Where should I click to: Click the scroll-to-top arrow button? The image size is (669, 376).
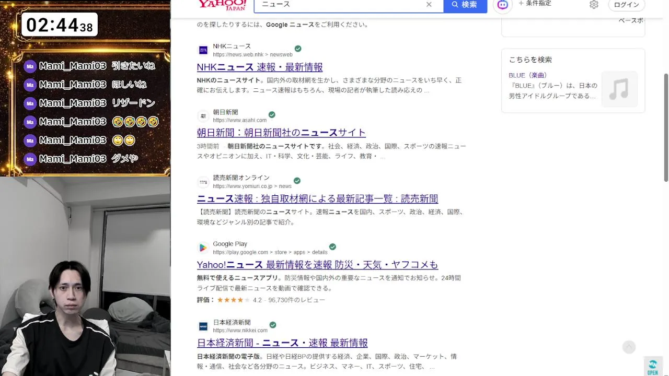pyautogui.click(x=629, y=347)
